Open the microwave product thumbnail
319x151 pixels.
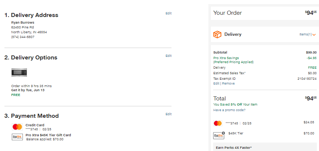19,72
